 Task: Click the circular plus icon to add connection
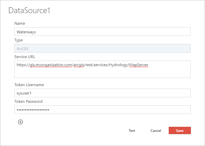20,122
